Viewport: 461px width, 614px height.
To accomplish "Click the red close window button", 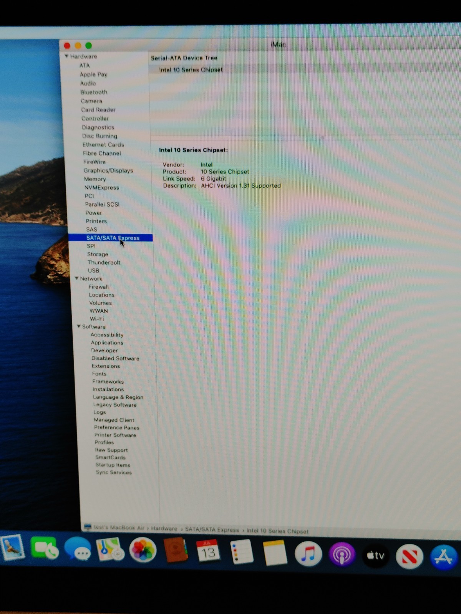I will (67, 45).
